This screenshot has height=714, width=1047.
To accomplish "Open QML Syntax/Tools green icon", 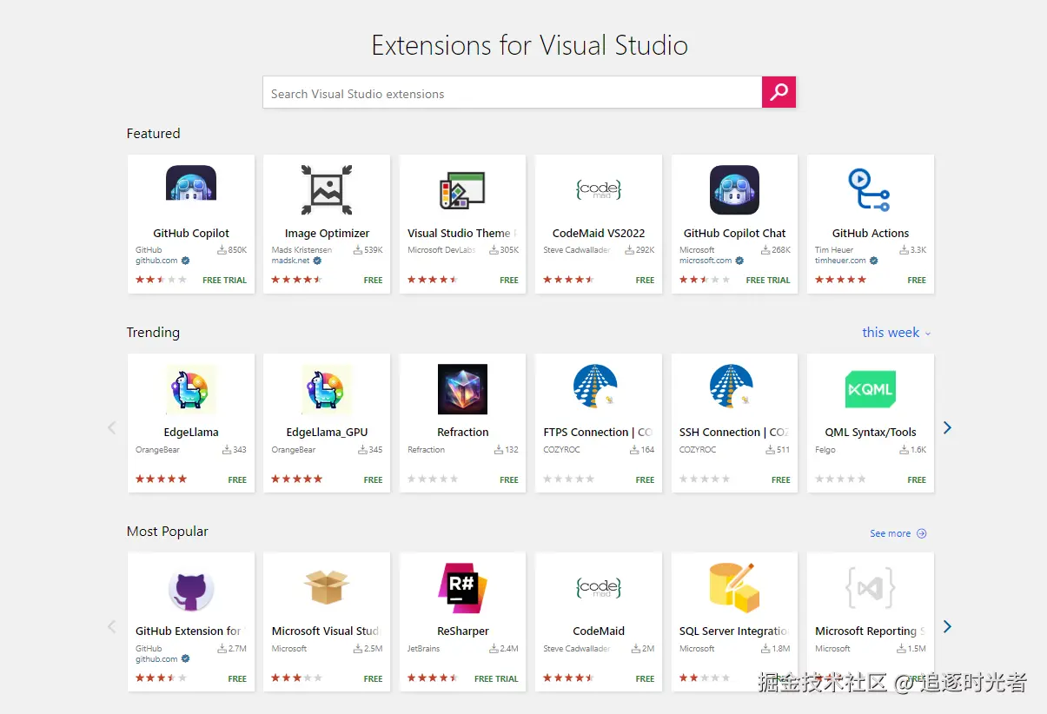I will pyautogui.click(x=870, y=389).
